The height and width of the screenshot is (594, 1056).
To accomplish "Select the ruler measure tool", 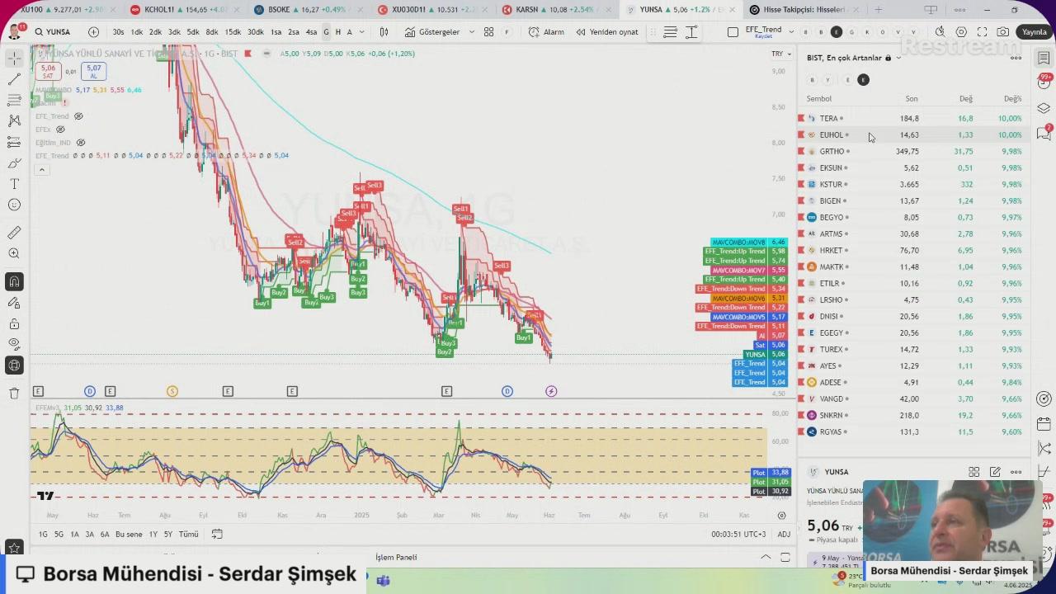I will [14, 233].
